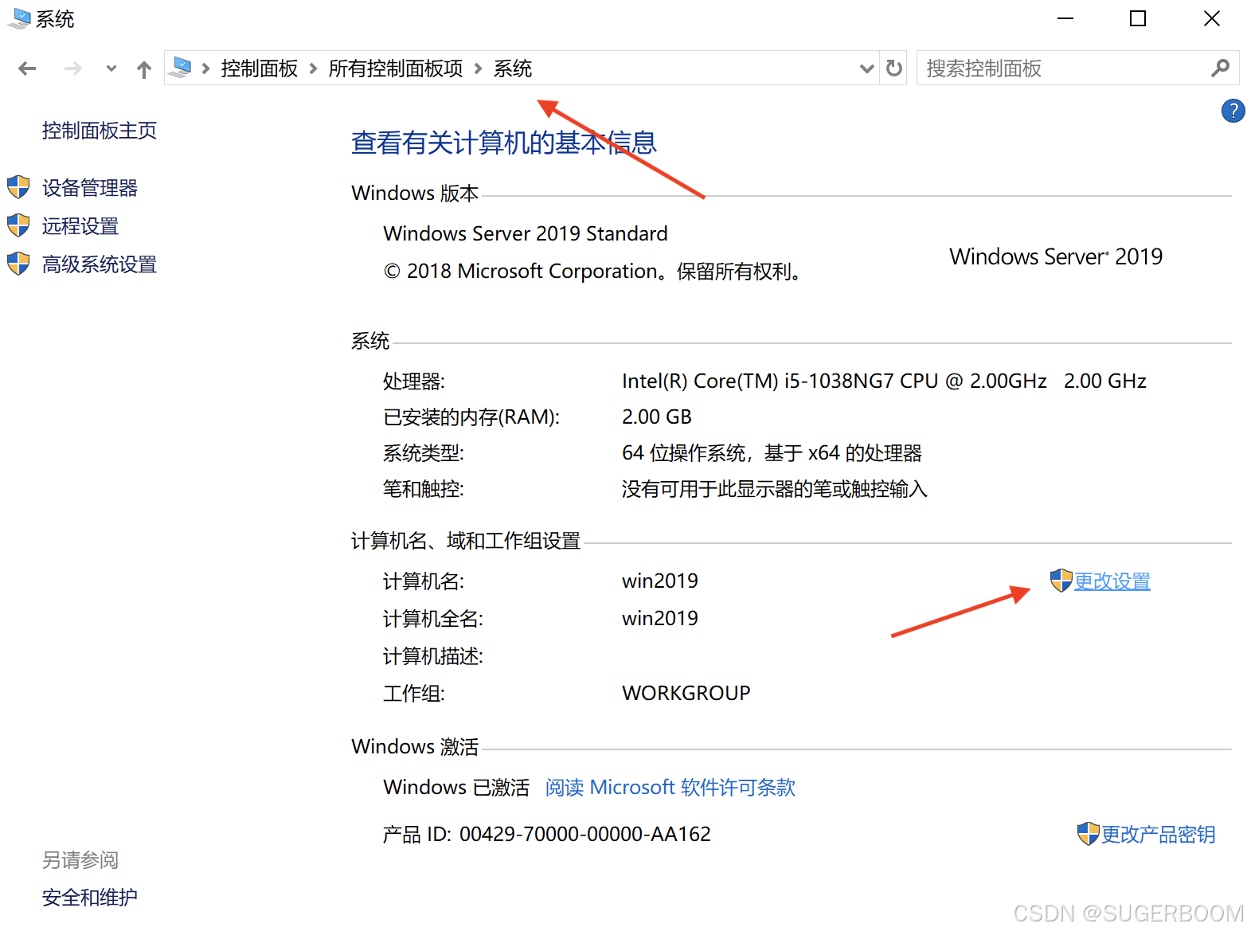The image size is (1247, 935).
Task: Select the 所有控制面板项 breadcrumb
Action: 396,68
